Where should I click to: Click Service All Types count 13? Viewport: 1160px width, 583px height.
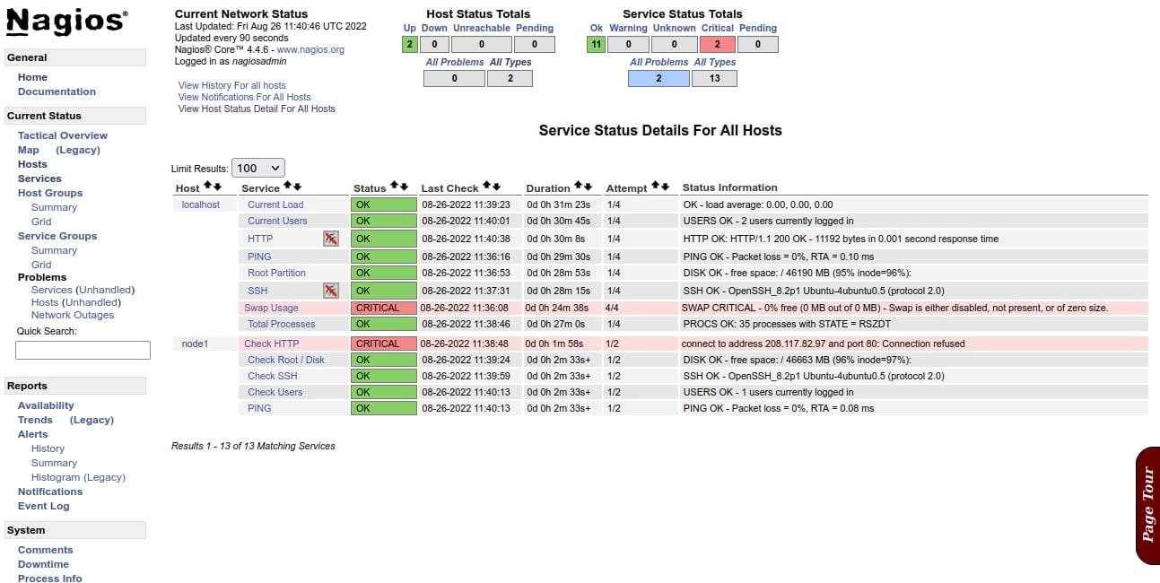714,78
